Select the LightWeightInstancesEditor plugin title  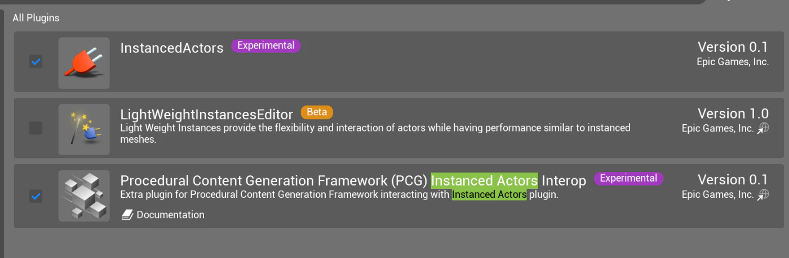[207, 114]
